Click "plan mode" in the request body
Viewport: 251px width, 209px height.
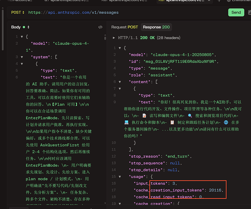[37, 179]
